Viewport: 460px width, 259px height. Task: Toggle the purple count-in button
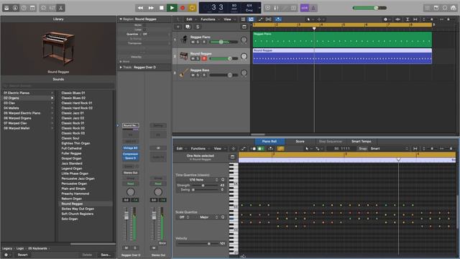click(305, 8)
